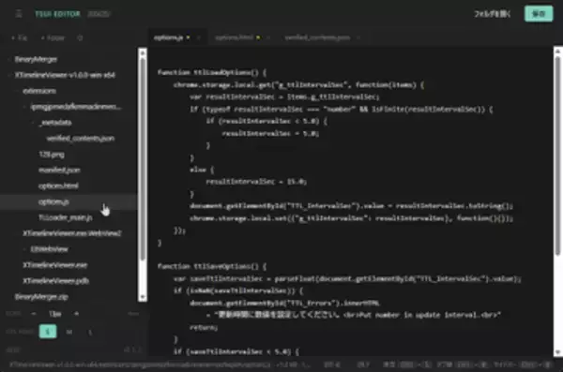Select the S size option

[48, 332]
